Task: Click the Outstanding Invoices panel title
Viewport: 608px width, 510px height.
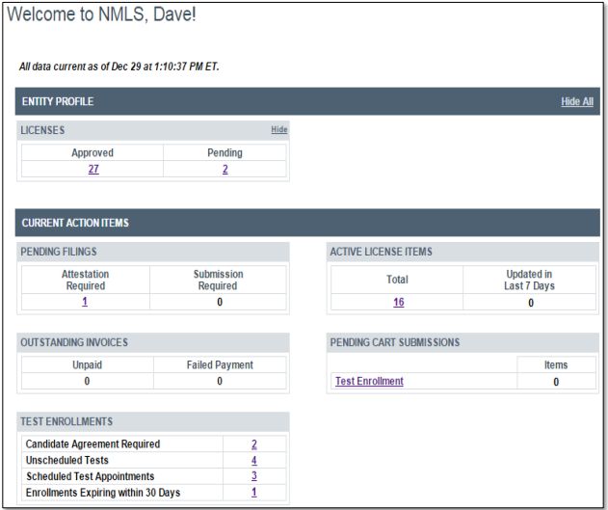Action: click(73, 342)
